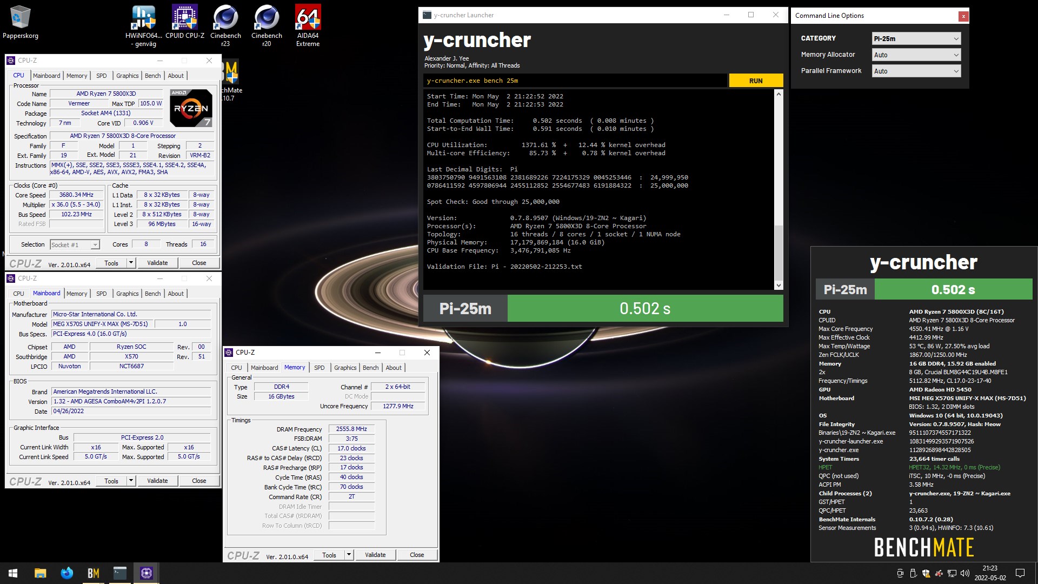Viewport: 1038px width, 584px height.
Task: Switch to Memory tab in top CPU-Z window
Action: [77, 76]
